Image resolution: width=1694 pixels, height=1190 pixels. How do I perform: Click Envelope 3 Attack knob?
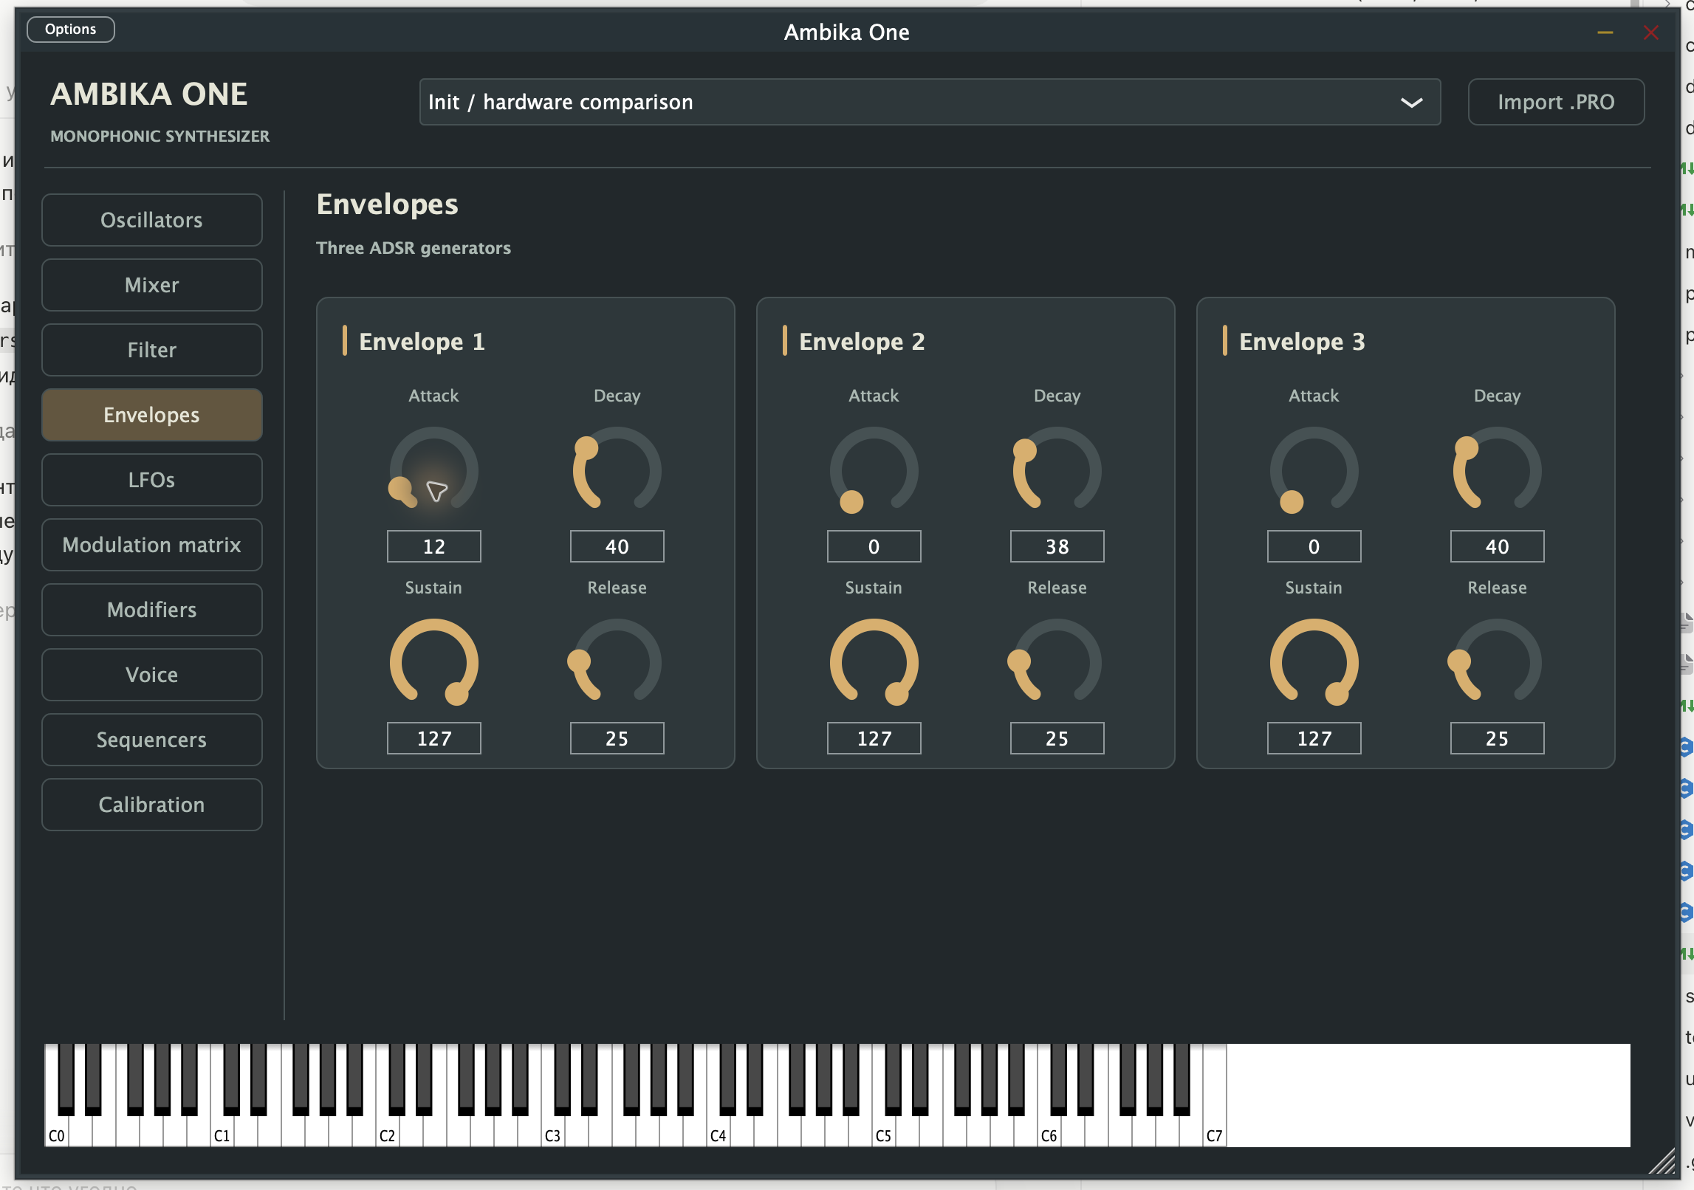pyautogui.click(x=1314, y=470)
